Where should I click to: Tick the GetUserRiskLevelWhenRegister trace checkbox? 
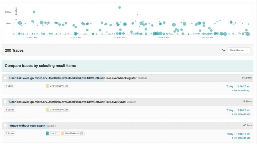[5, 78]
